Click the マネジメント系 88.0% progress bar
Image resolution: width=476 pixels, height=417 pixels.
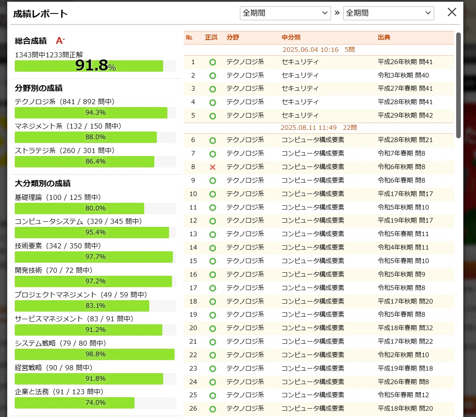95,137
